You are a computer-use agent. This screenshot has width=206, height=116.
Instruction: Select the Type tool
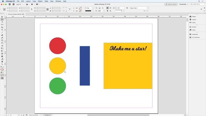click(2, 30)
